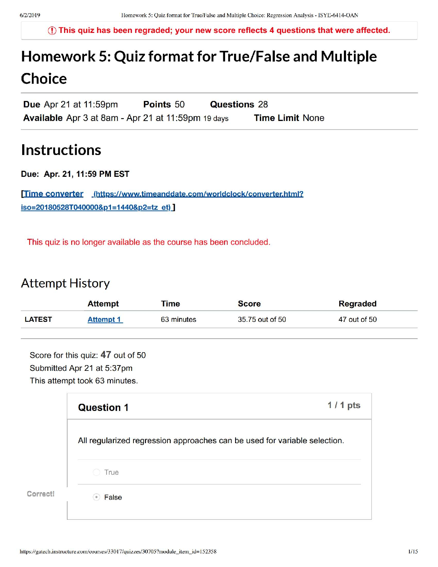Image resolution: width=438 pixels, height=567 pixels.
Task: Open the Time converter link
Action: pyautogui.click(x=54, y=194)
